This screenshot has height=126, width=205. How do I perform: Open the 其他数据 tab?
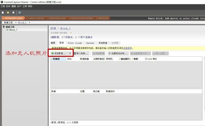[103, 43]
